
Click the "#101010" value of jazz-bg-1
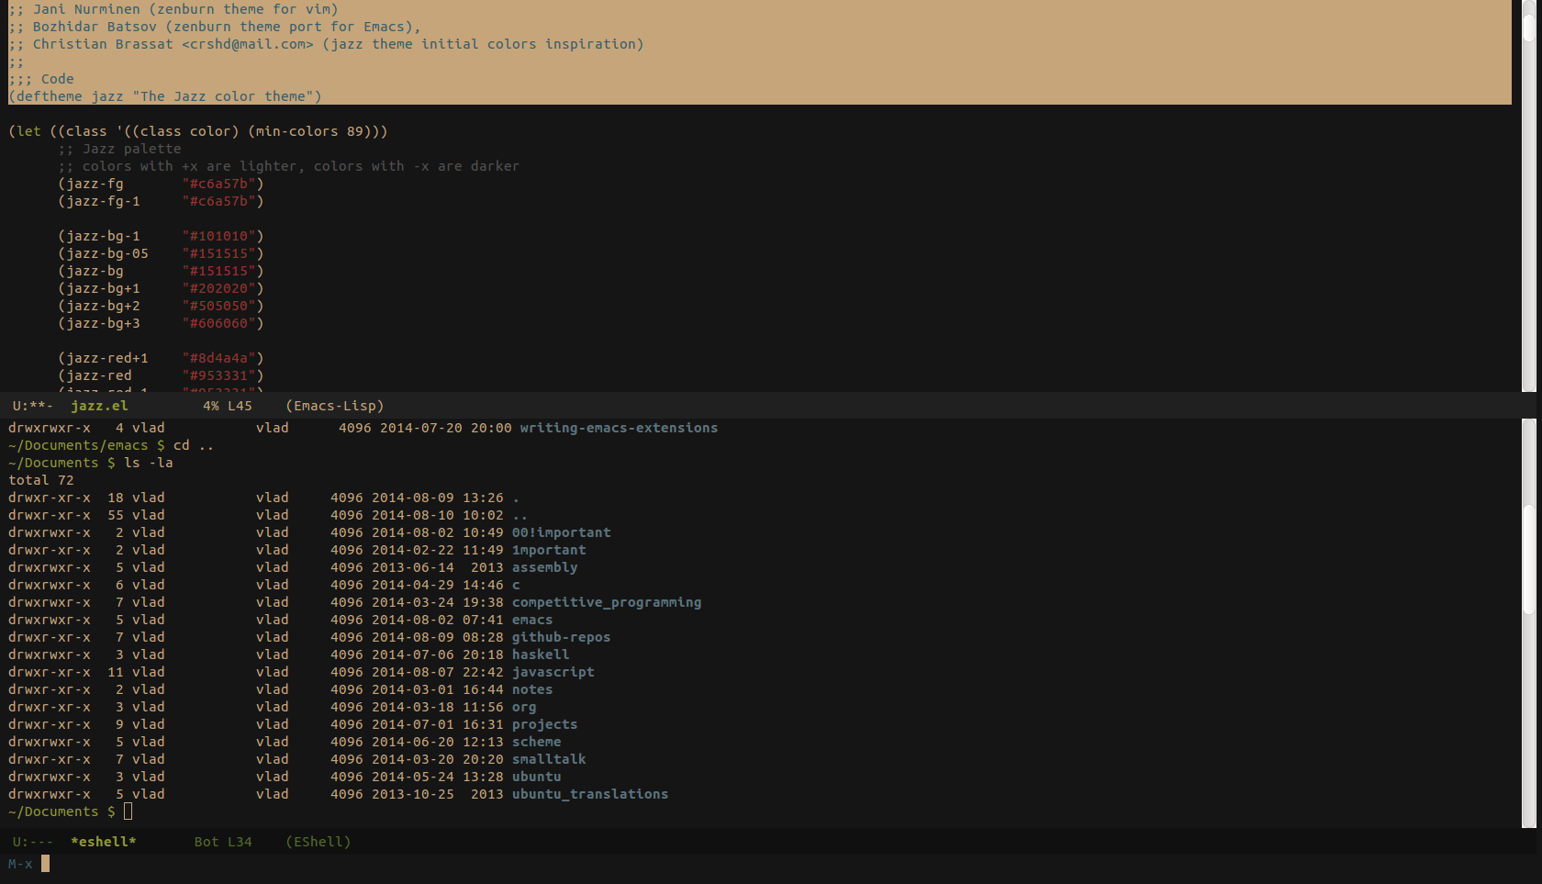click(218, 236)
